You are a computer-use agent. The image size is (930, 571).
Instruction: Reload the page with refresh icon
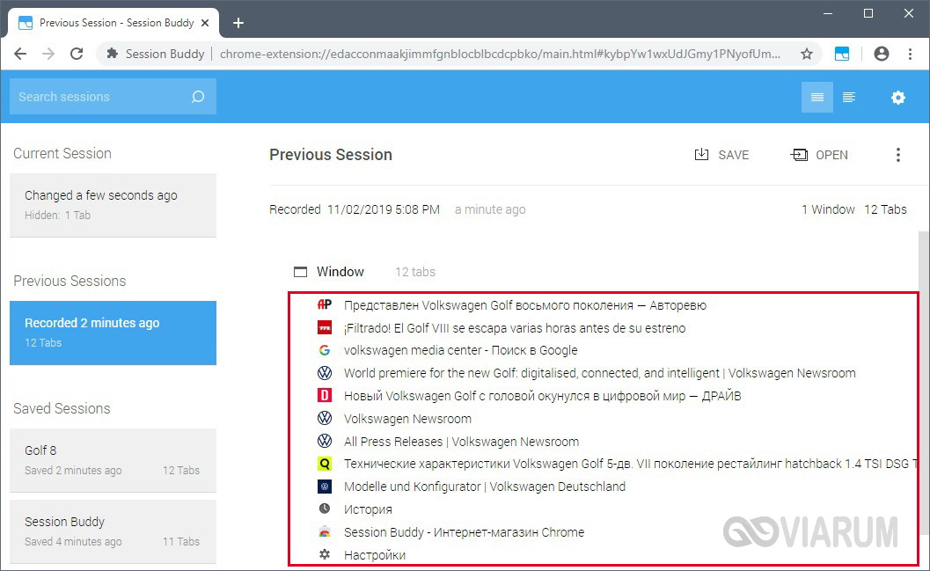[x=77, y=54]
